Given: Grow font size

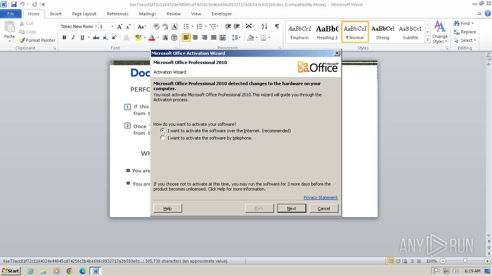Looking at the screenshot, I should (120, 26).
